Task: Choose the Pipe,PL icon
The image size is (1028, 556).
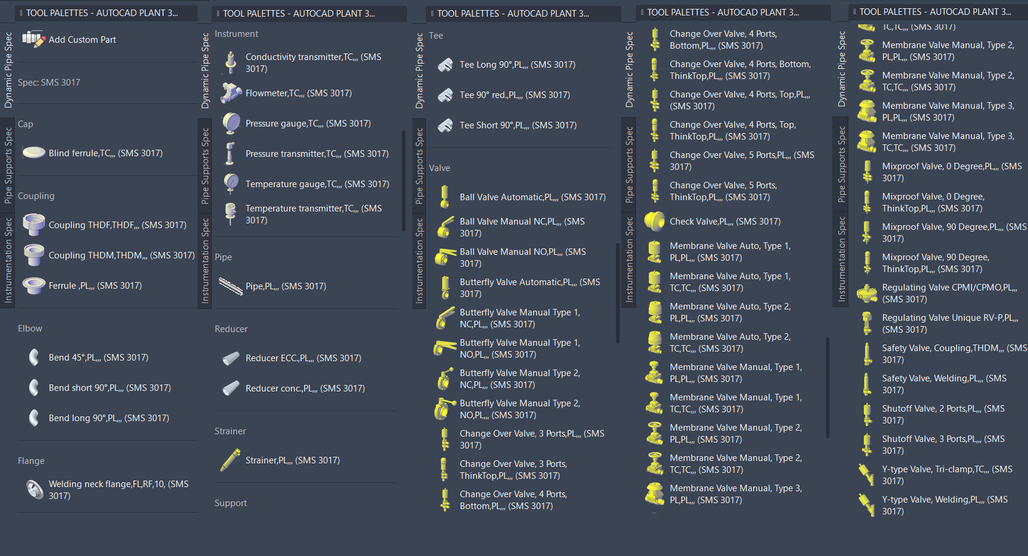Action: 231,286
